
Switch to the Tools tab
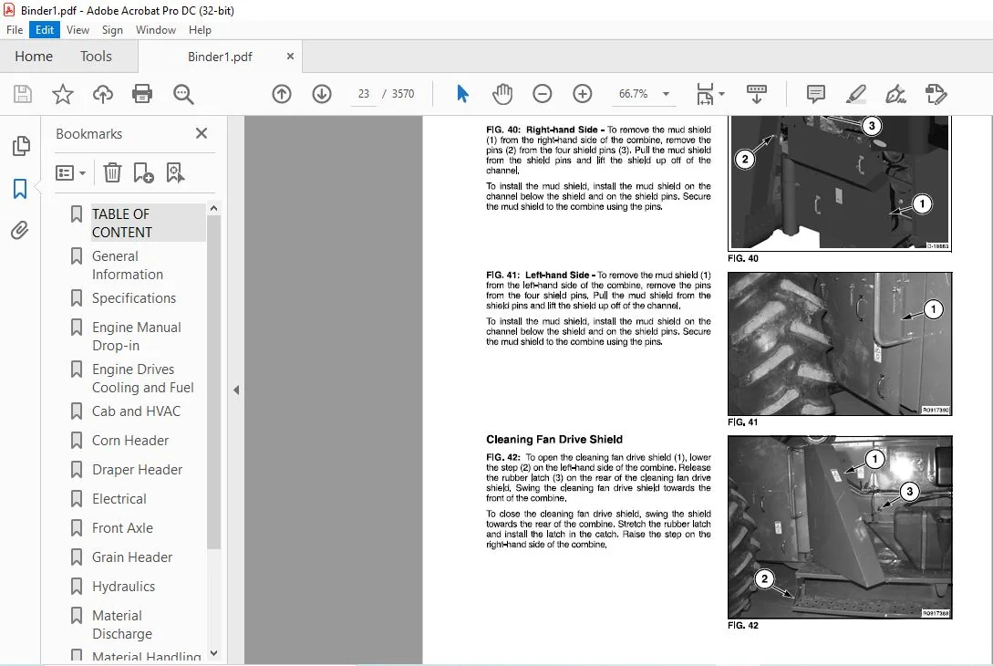pyautogui.click(x=96, y=57)
